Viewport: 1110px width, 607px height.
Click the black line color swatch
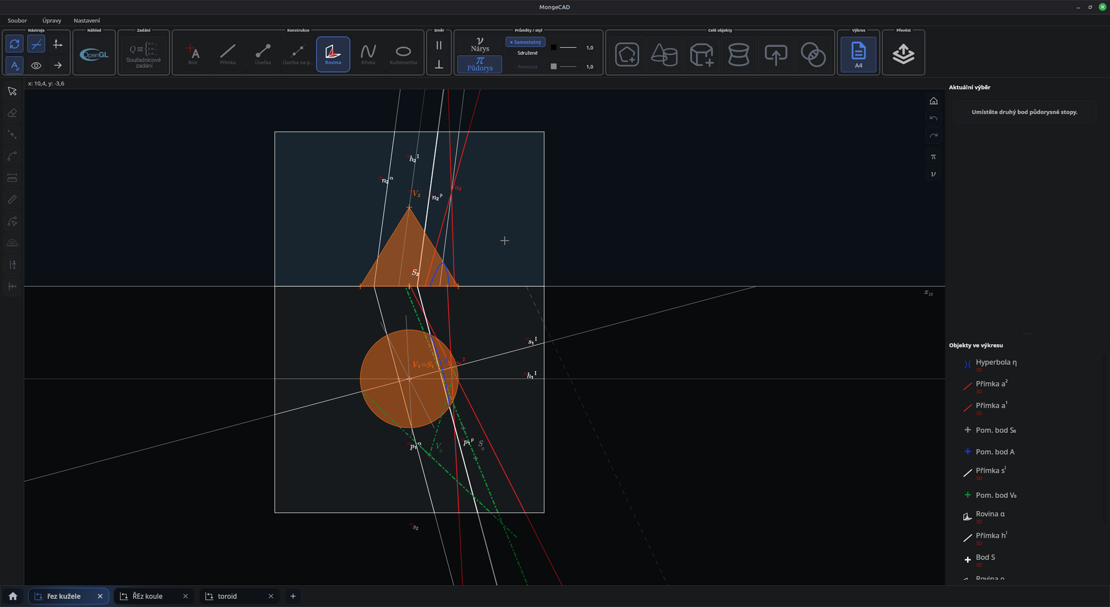553,47
